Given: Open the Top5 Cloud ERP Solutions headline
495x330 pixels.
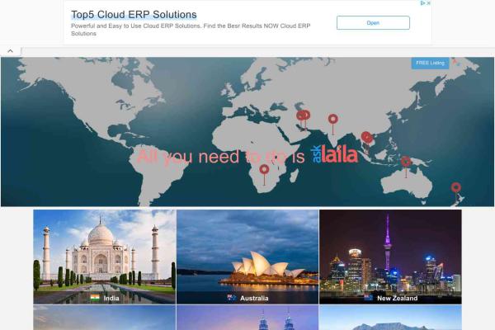Looking at the screenshot, I should point(134,15).
